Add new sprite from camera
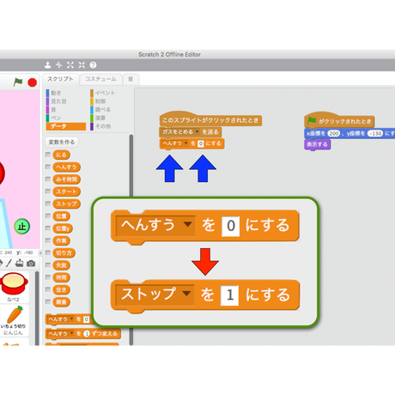Image resolution: width=395 pixels, height=395 pixels. [x=31, y=263]
